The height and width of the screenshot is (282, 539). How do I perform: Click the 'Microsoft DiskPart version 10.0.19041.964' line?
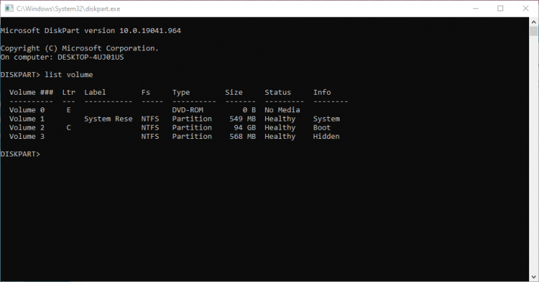(91, 31)
